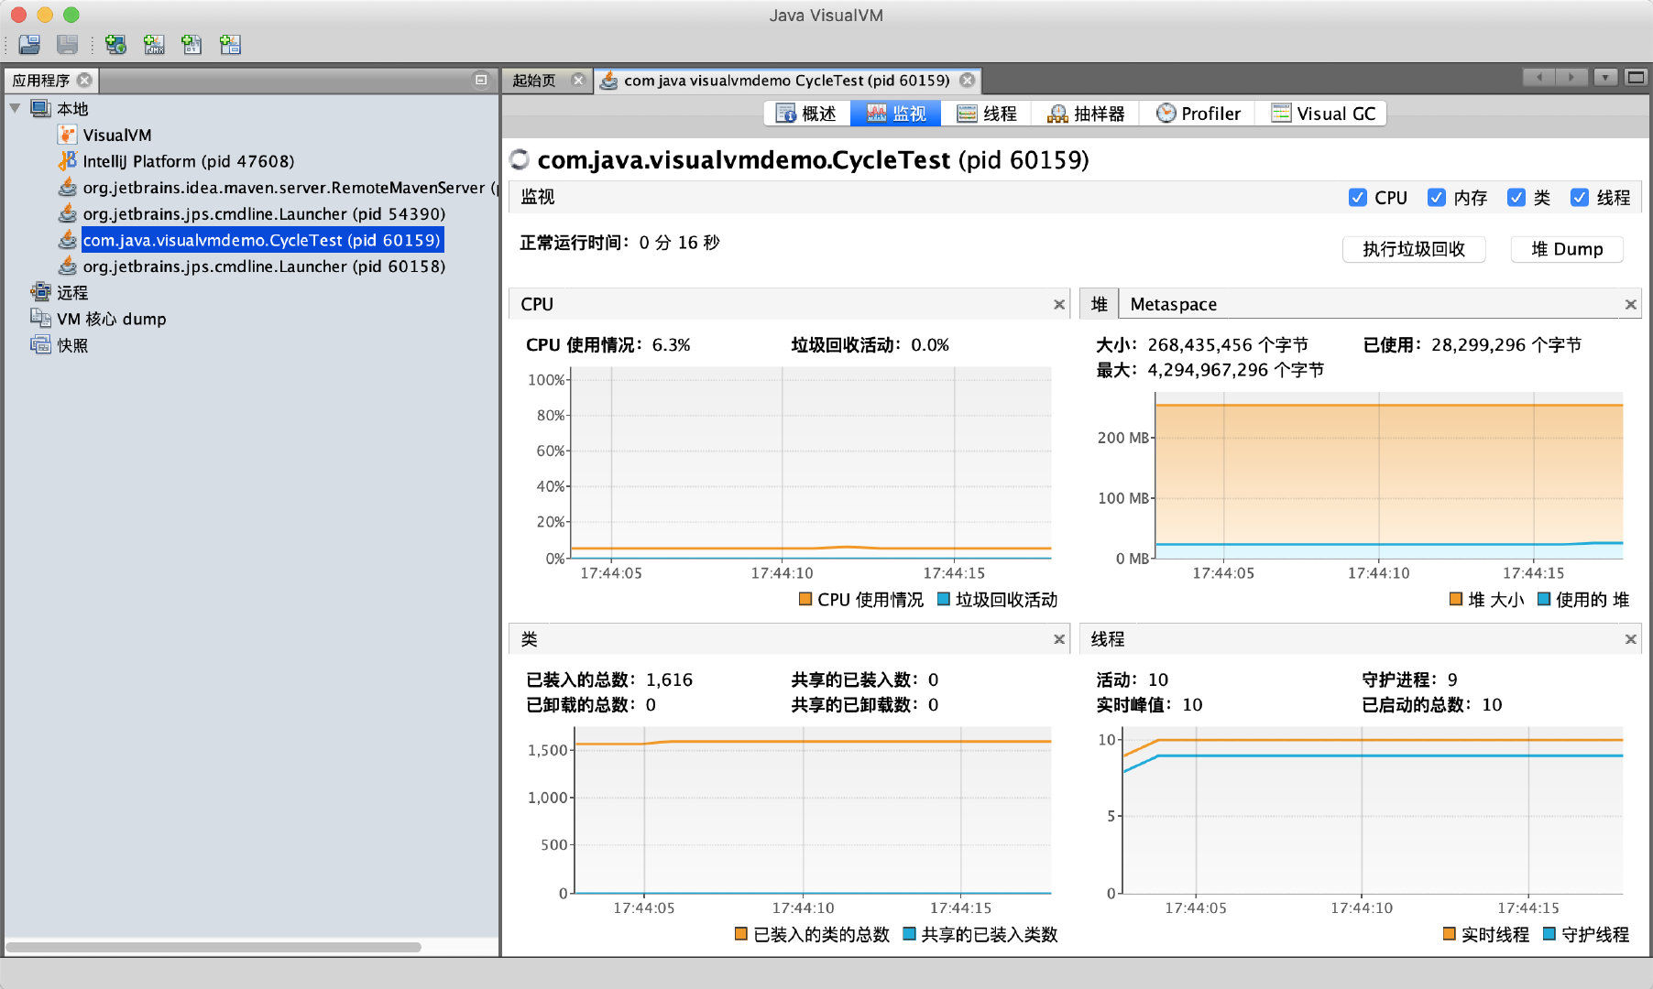Viewport: 1653px width, 989px height.
Task: Click the CPU 使用情况: 6.3% value
Action: point(608,345)
